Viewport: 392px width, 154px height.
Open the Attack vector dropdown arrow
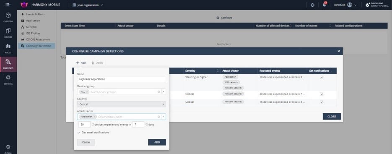(x=164, y=117)
